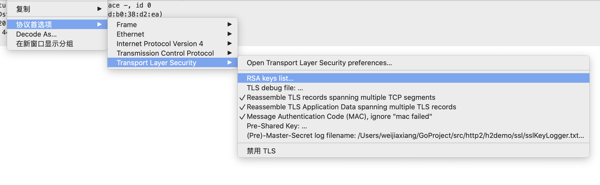600x185 pixels.
Task: Open the RSA keys list
Action: pos(270,78)
